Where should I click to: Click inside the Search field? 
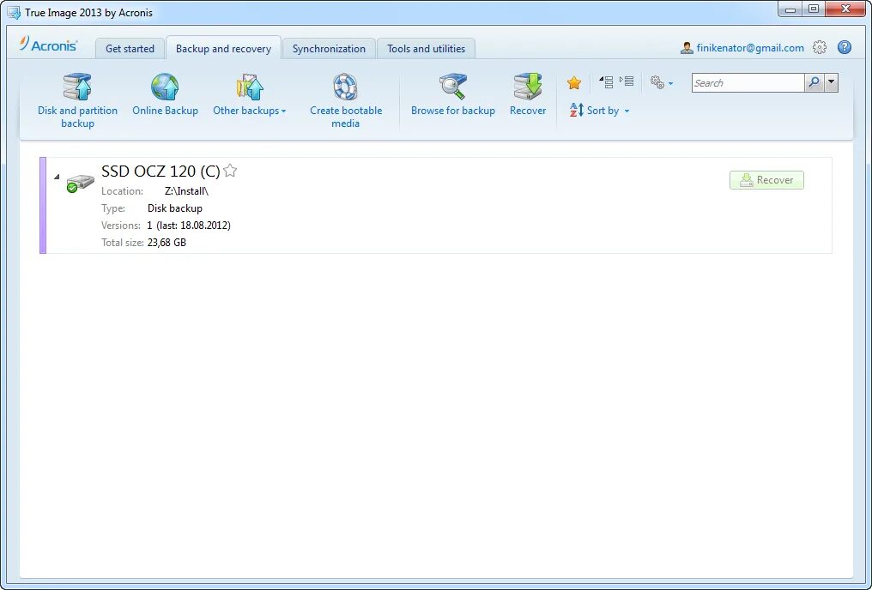point(748,83)
